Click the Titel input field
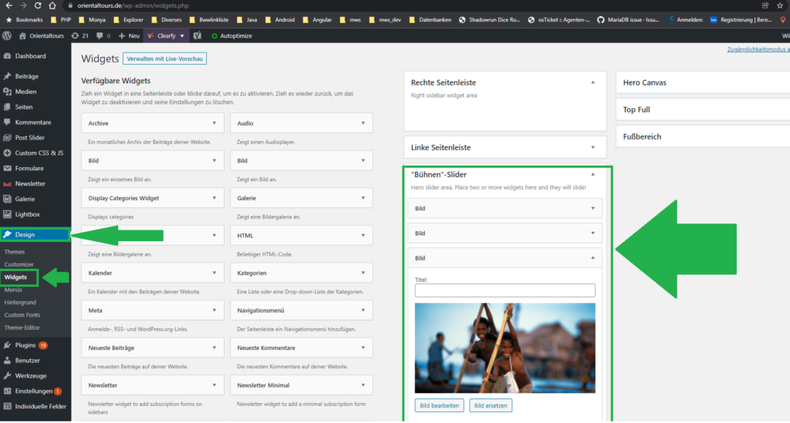The image size is (790, 423). click(505, 290)
